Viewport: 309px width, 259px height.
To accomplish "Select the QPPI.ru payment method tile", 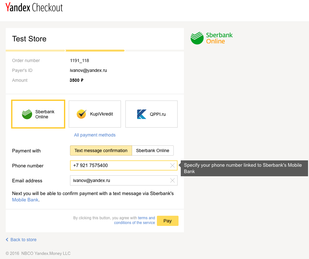I will (151, 114).
